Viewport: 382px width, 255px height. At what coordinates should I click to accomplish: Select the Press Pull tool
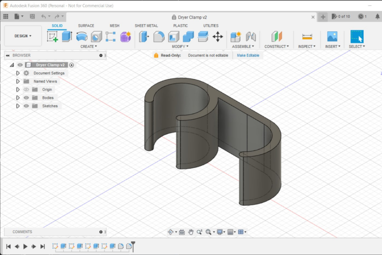pos(144,37)
